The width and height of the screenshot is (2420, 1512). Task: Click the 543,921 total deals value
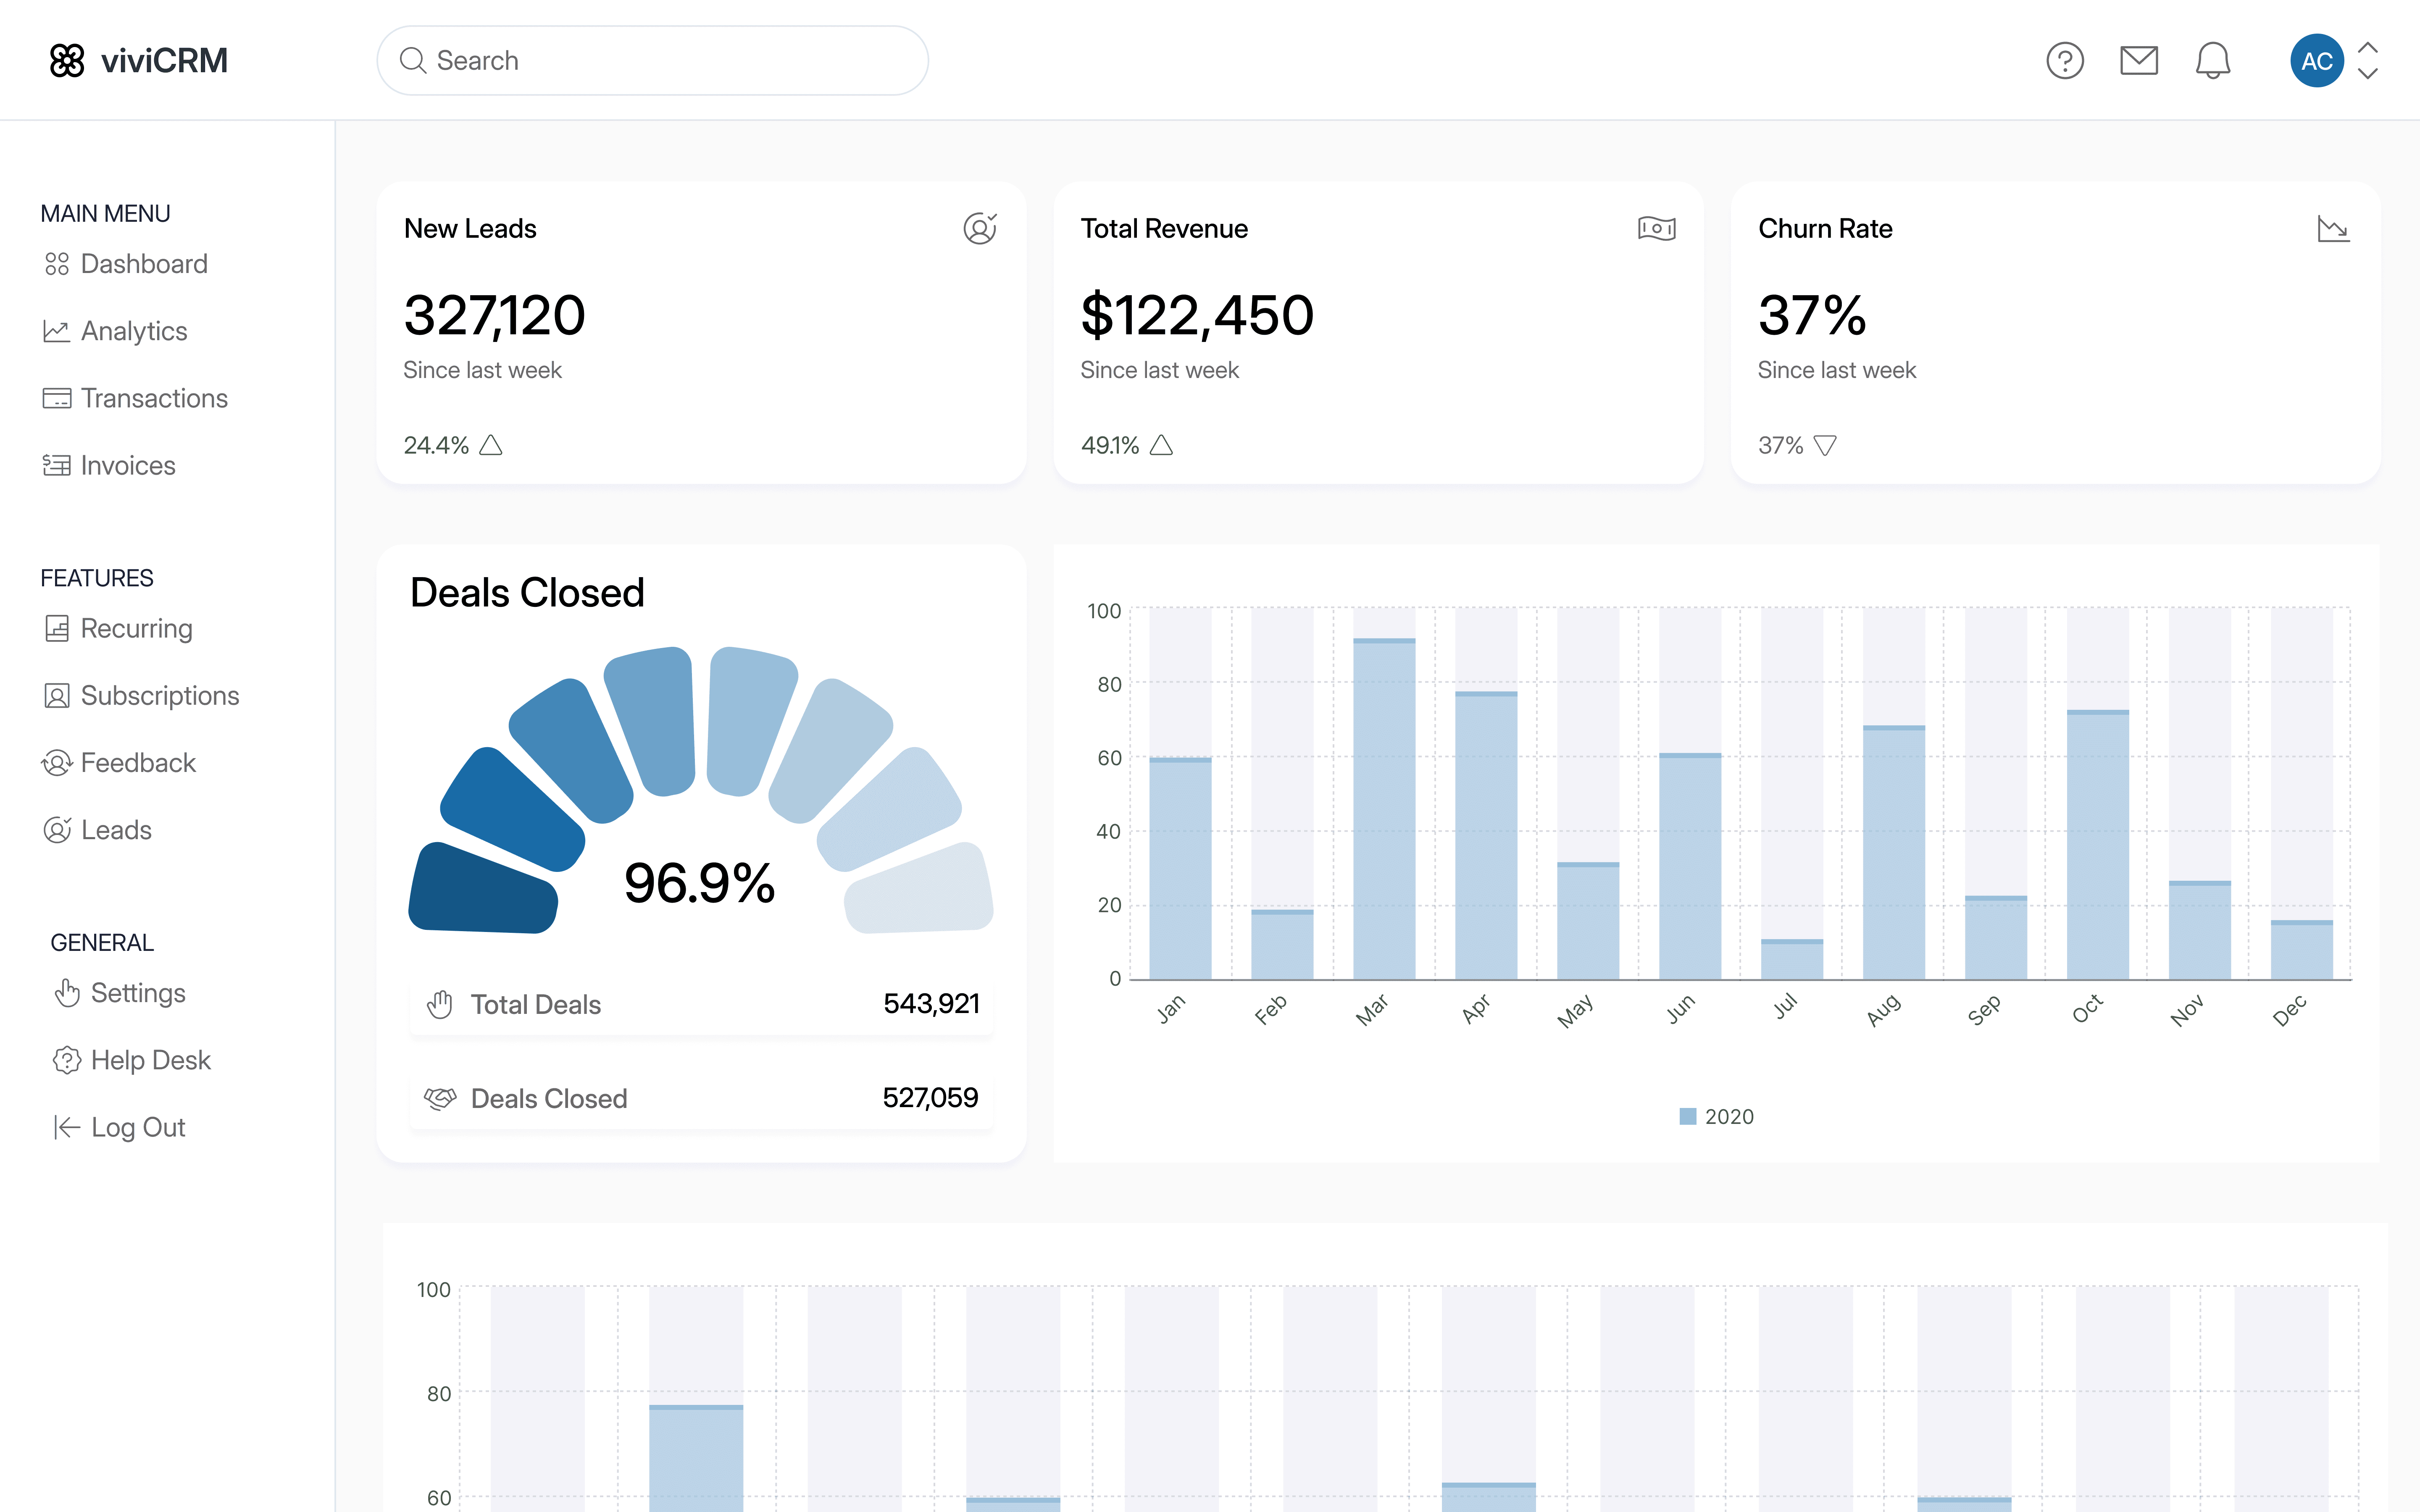click(931, 1004)
